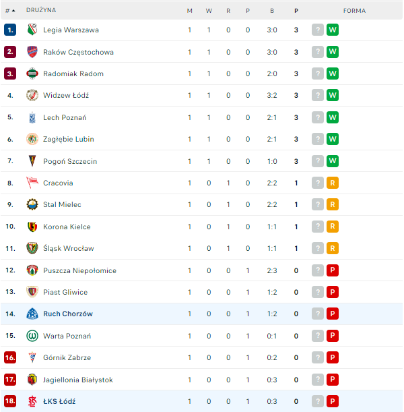Click the Warta Poznań club crest
404x412 pixels.
[32, 336]
